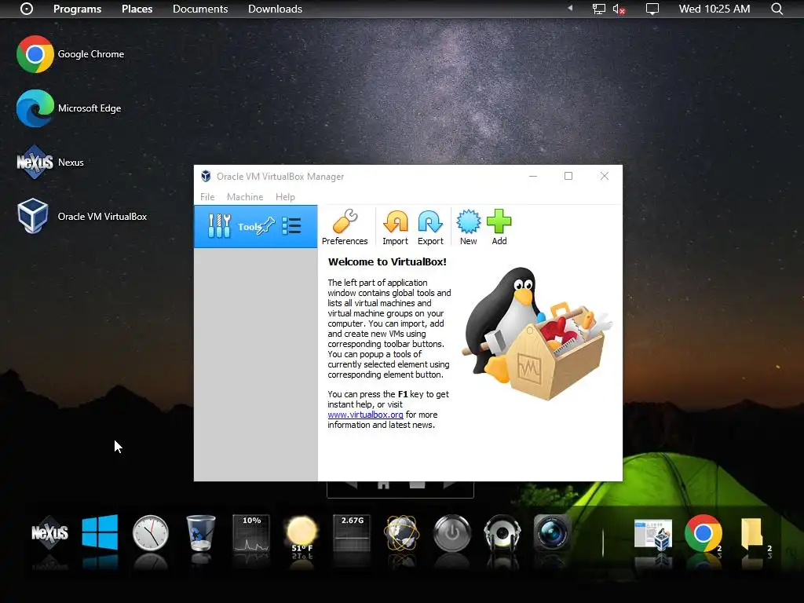The width and height of the screenshot is (804, 603).
Task: Click the green Add machine icon
Action: pos(499,227)
